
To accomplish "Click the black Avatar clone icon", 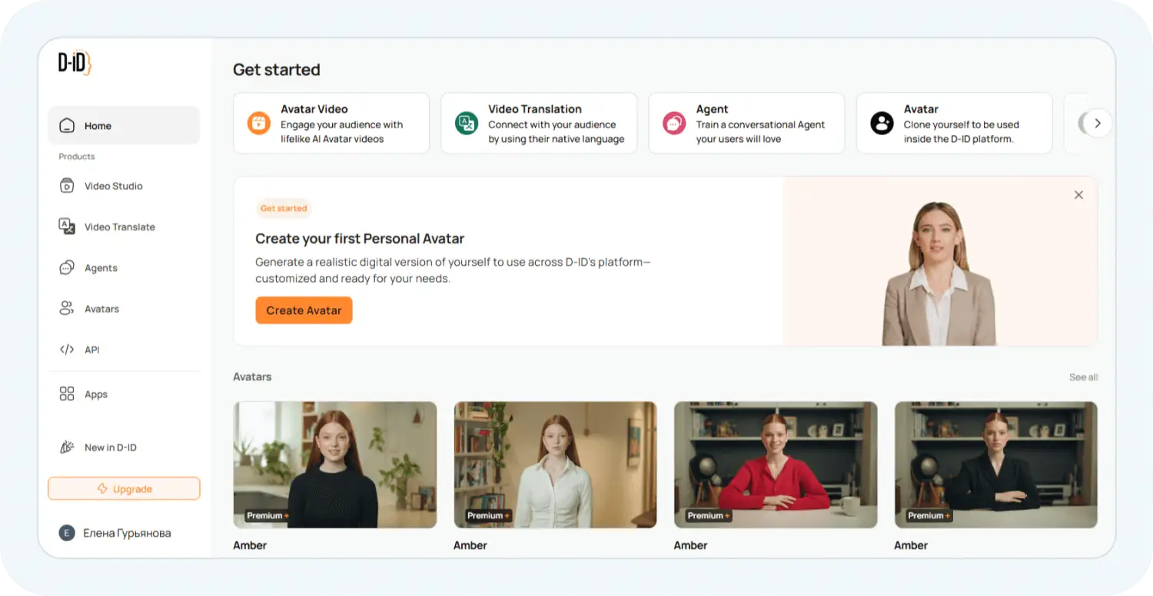I will point(882,124).
